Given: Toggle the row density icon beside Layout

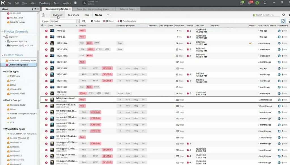Looking at the screenshot, I should pos(84,21).
